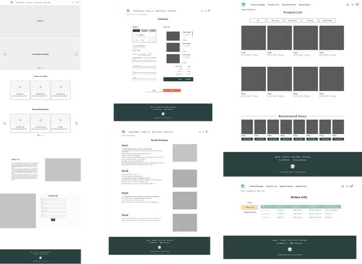Screen dimensions: 362x264
Task: Click the Banner area on the home page
Action: (x=40, y=21)
